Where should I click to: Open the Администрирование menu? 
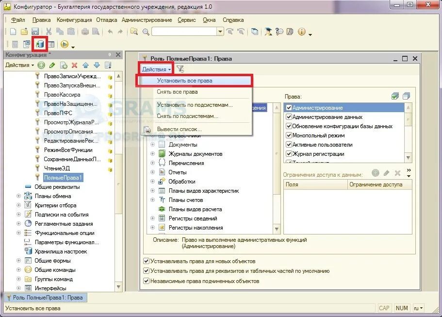click(x=147, y=20)
